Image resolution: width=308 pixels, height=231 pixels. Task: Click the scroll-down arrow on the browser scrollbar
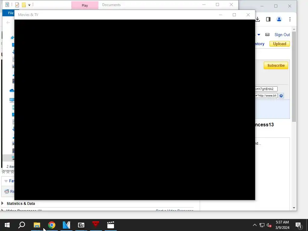click(x=294, y=208)
